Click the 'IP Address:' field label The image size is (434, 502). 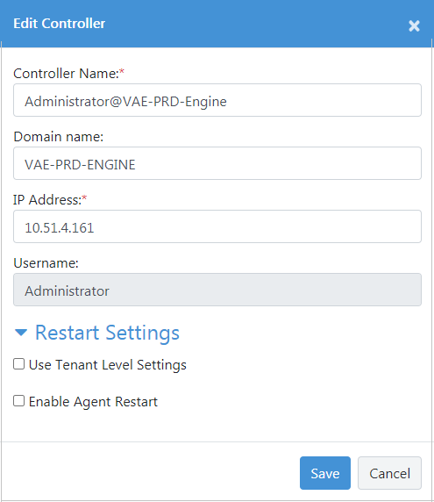click(47, 200)
